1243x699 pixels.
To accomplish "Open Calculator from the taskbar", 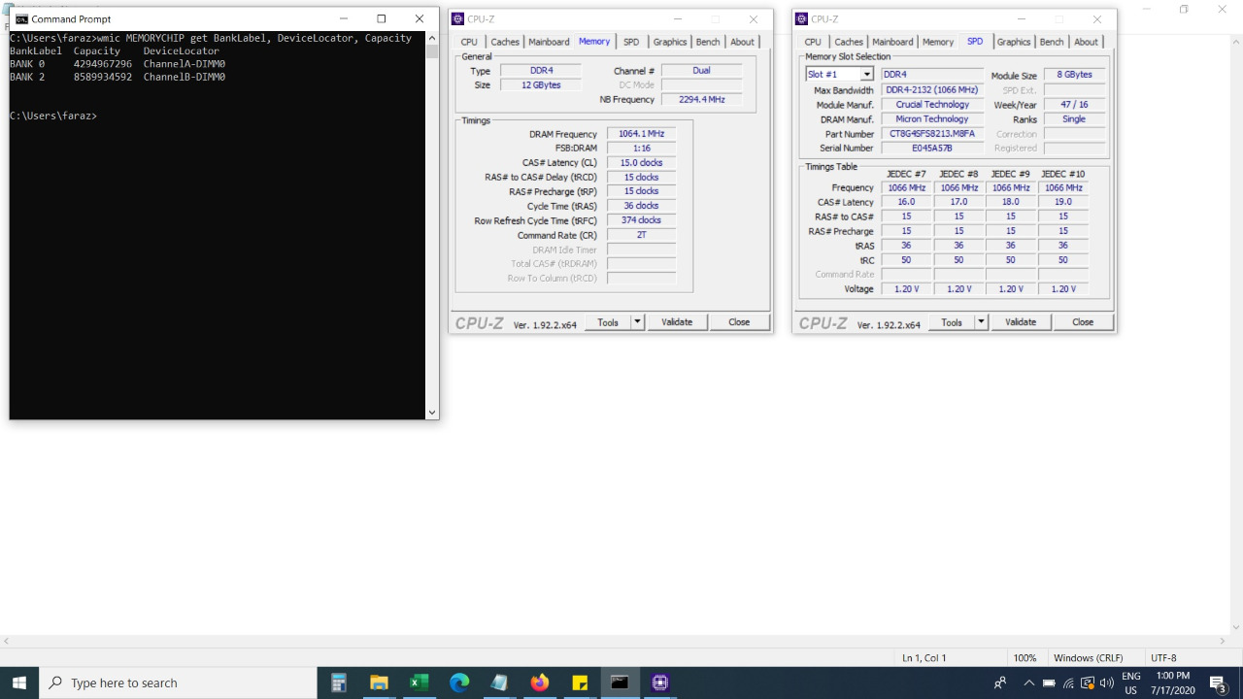I will click(x=338, y=682).
